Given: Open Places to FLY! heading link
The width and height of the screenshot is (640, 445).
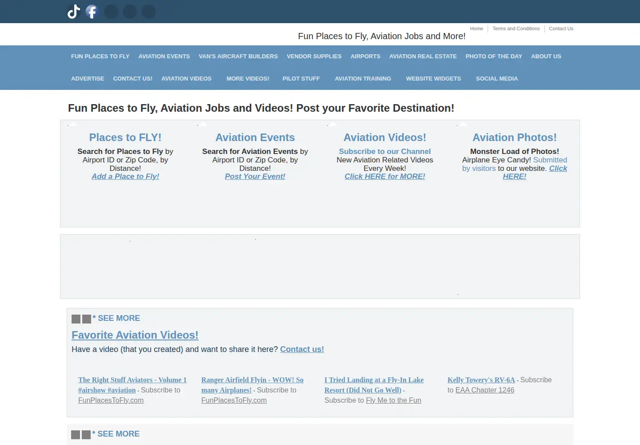Looking at the screenshot, I should [125, 138].
